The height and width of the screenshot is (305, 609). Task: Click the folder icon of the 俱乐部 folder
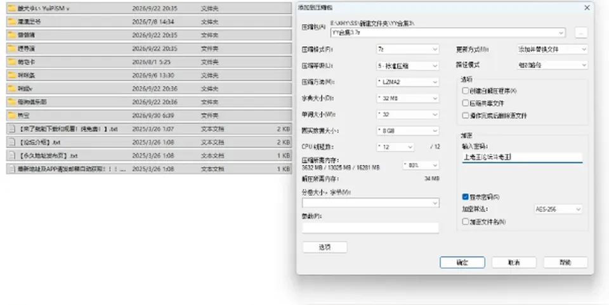[x=12, y=101]
